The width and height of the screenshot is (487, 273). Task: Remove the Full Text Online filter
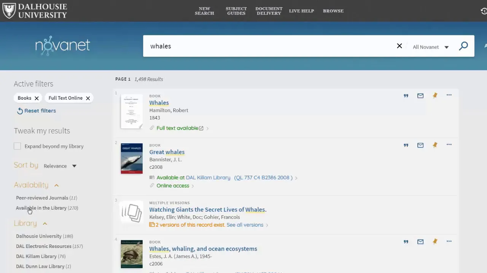click(88, 98)
